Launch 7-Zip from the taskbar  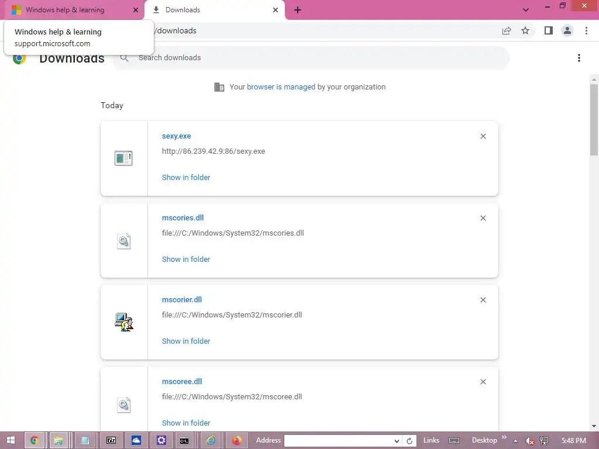(x=111, y=440)
